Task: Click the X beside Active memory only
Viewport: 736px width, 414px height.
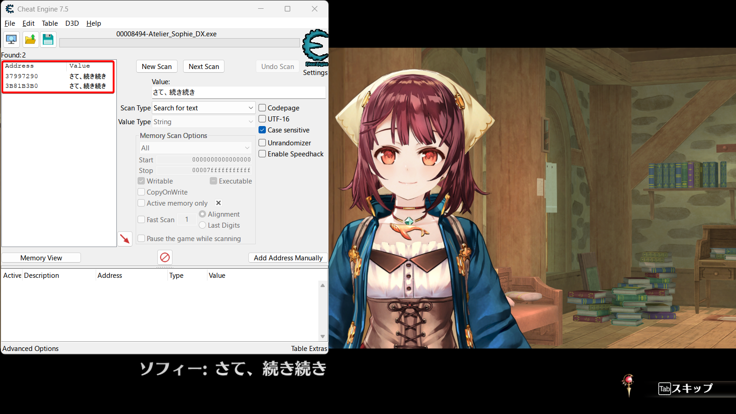Action: coord(218,203)
